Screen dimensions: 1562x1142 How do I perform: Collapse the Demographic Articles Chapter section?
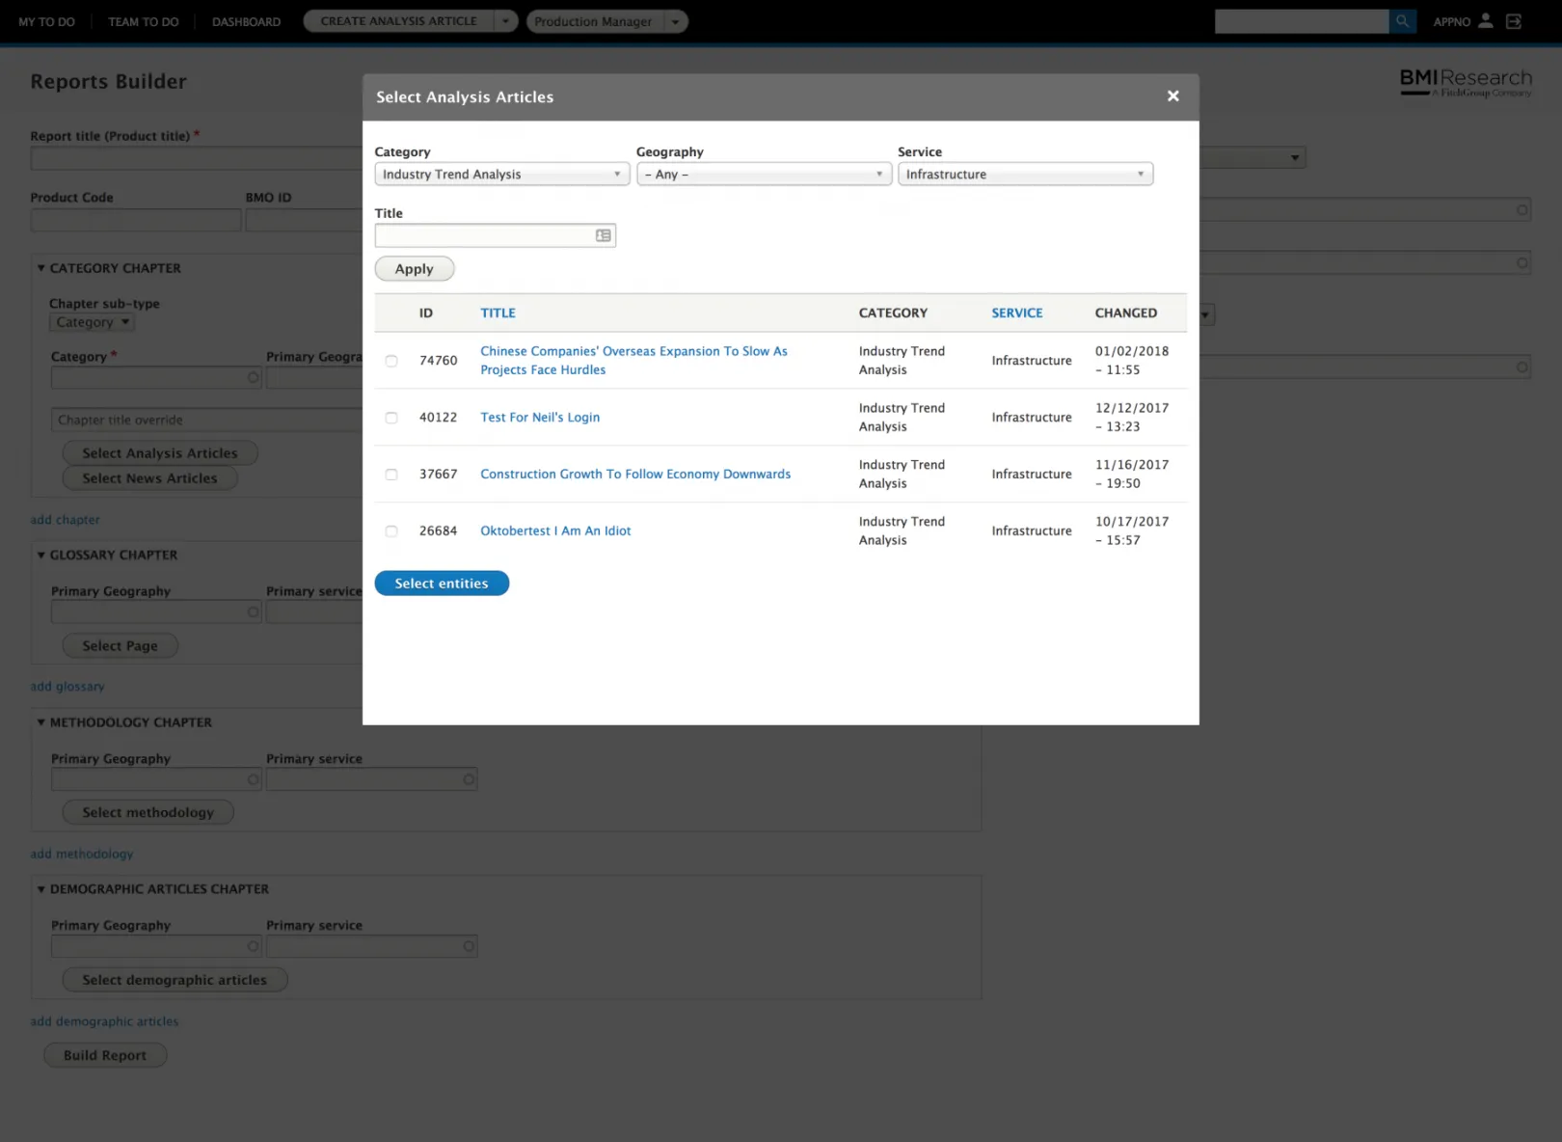(x=40, y=888)
